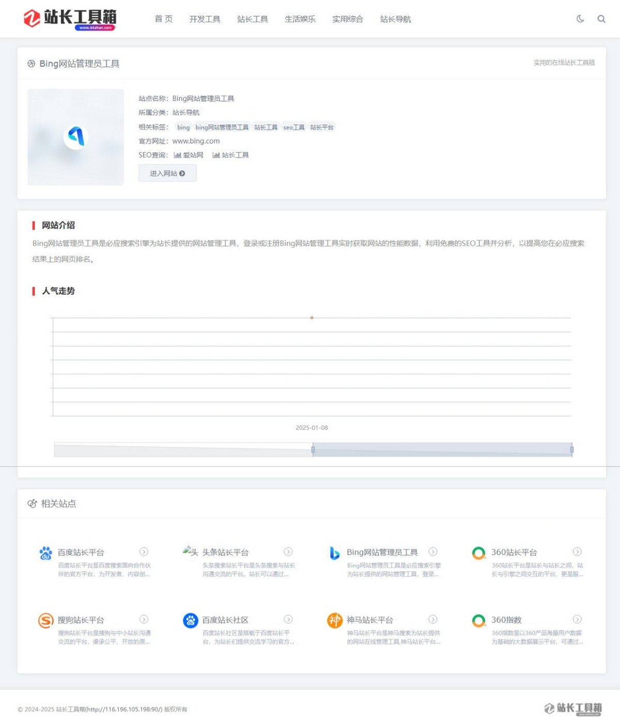Open Bing网站管理员工具 related site link
This screenshot has height=728, width=620.
[382, 552]
